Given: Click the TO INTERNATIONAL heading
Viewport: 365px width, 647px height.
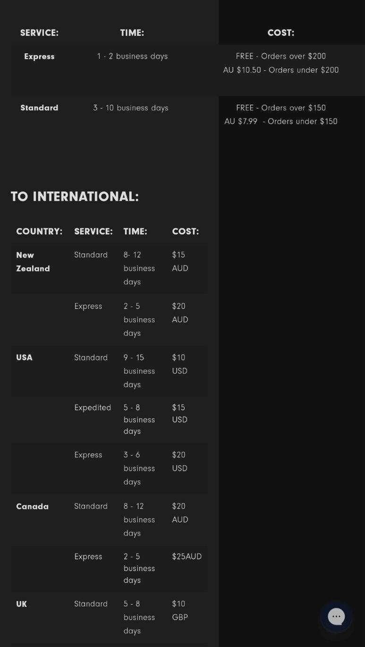Looking at the screenshot, I should 75,196.
